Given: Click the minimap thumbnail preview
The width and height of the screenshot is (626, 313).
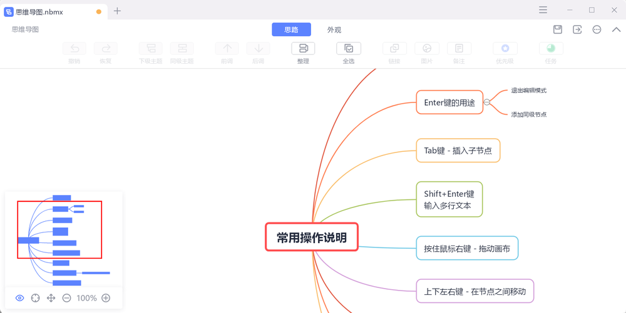Looking at the screenshot, I should point(63,241).
